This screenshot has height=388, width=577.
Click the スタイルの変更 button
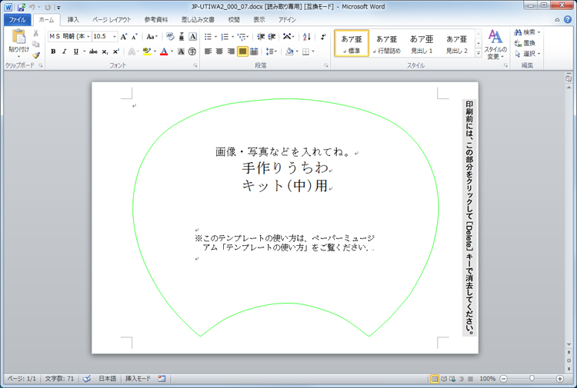495,45
